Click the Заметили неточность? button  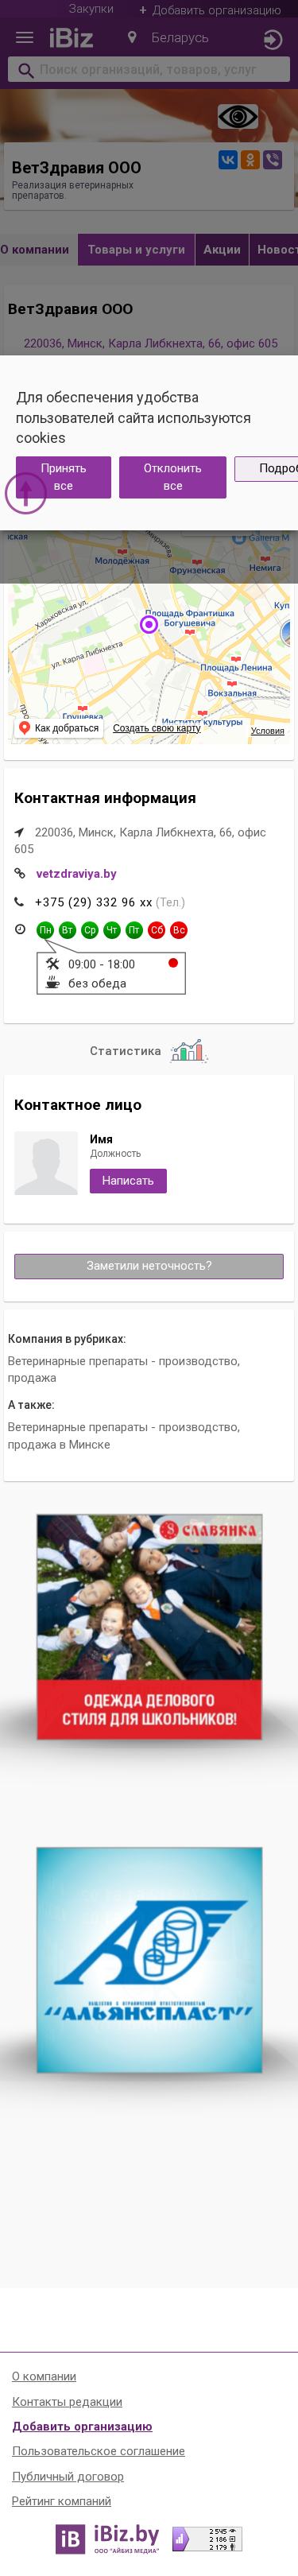pos(149,1266)
